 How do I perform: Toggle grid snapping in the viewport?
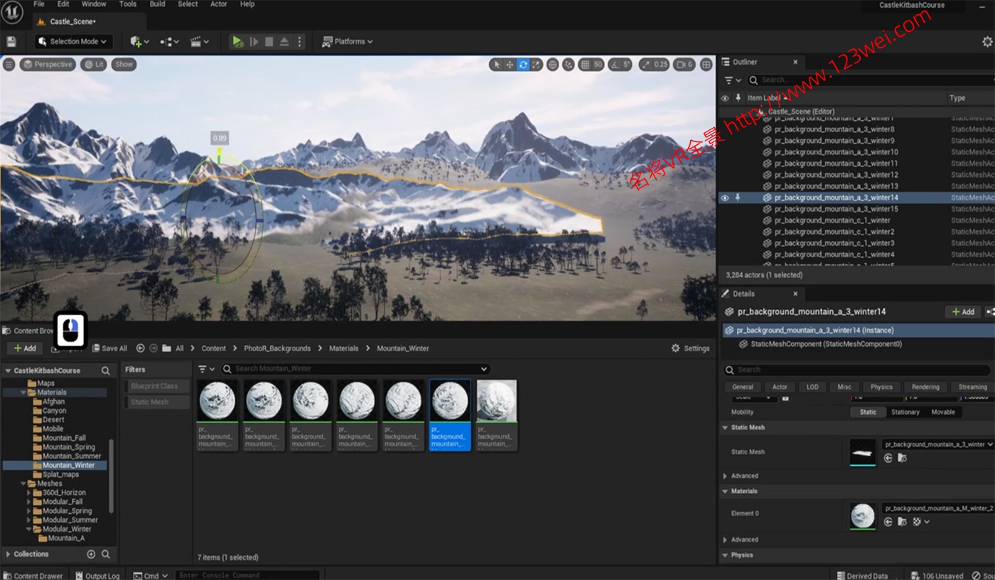(585, 65)
